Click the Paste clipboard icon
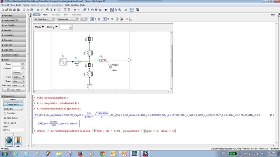This screenshot has height=157, width=280. (32, 10)
